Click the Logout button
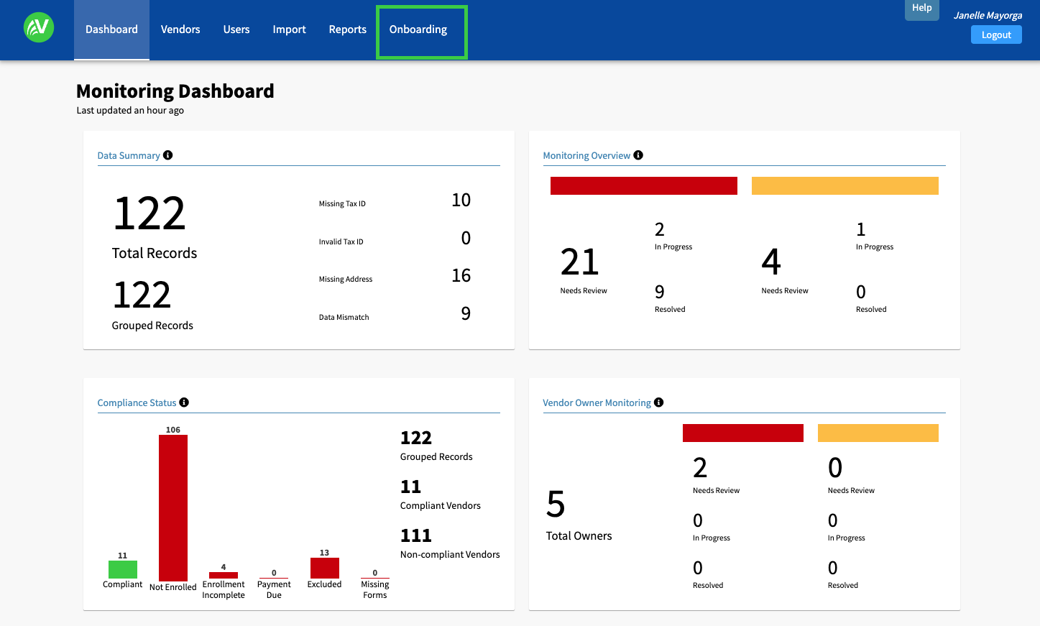 995,34
